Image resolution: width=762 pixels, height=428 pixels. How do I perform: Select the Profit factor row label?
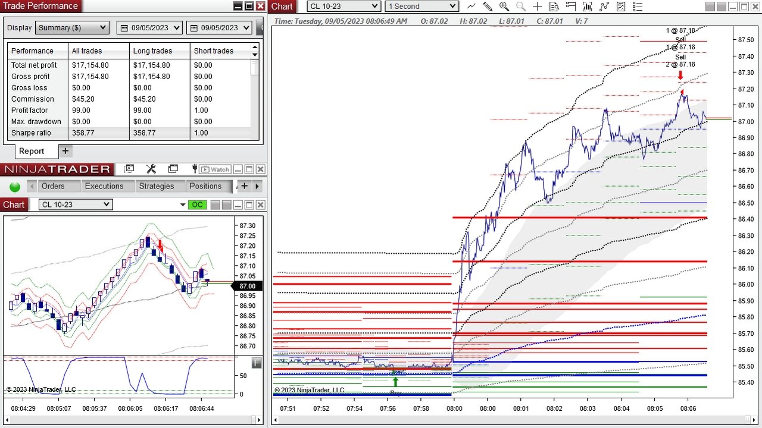pyautogui.click(x=30, y=111)
